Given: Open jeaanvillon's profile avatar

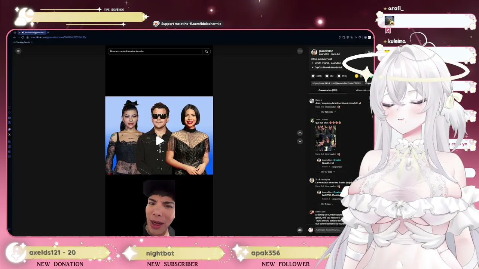Looking at the screenshot, I should click(314, 52).
